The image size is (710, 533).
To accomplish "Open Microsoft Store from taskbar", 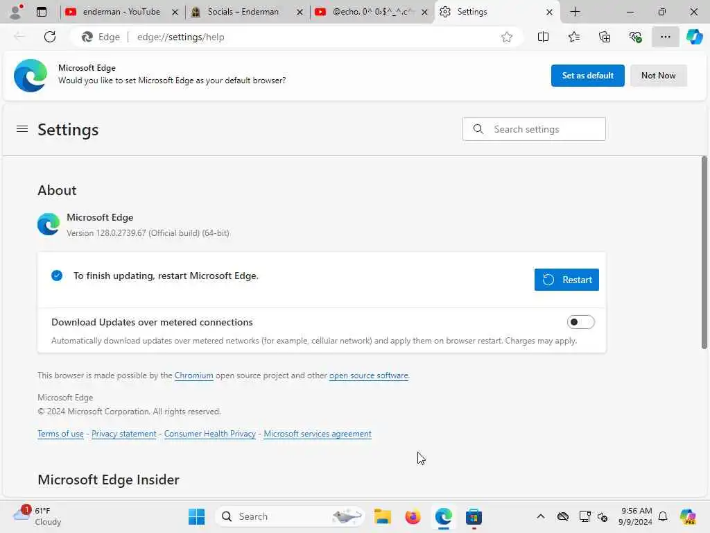I will click(474, 516).
